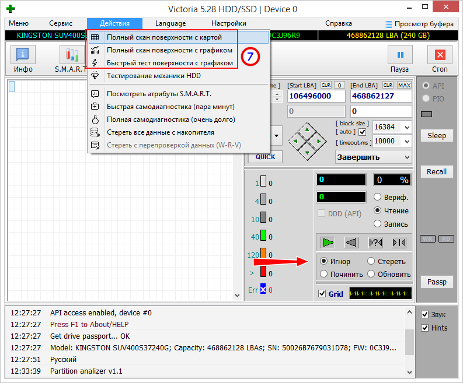This screenshot has width=463, height=383.
Task: Click icon beside Быстрая самодиагностика
Action: click(95, 107)
